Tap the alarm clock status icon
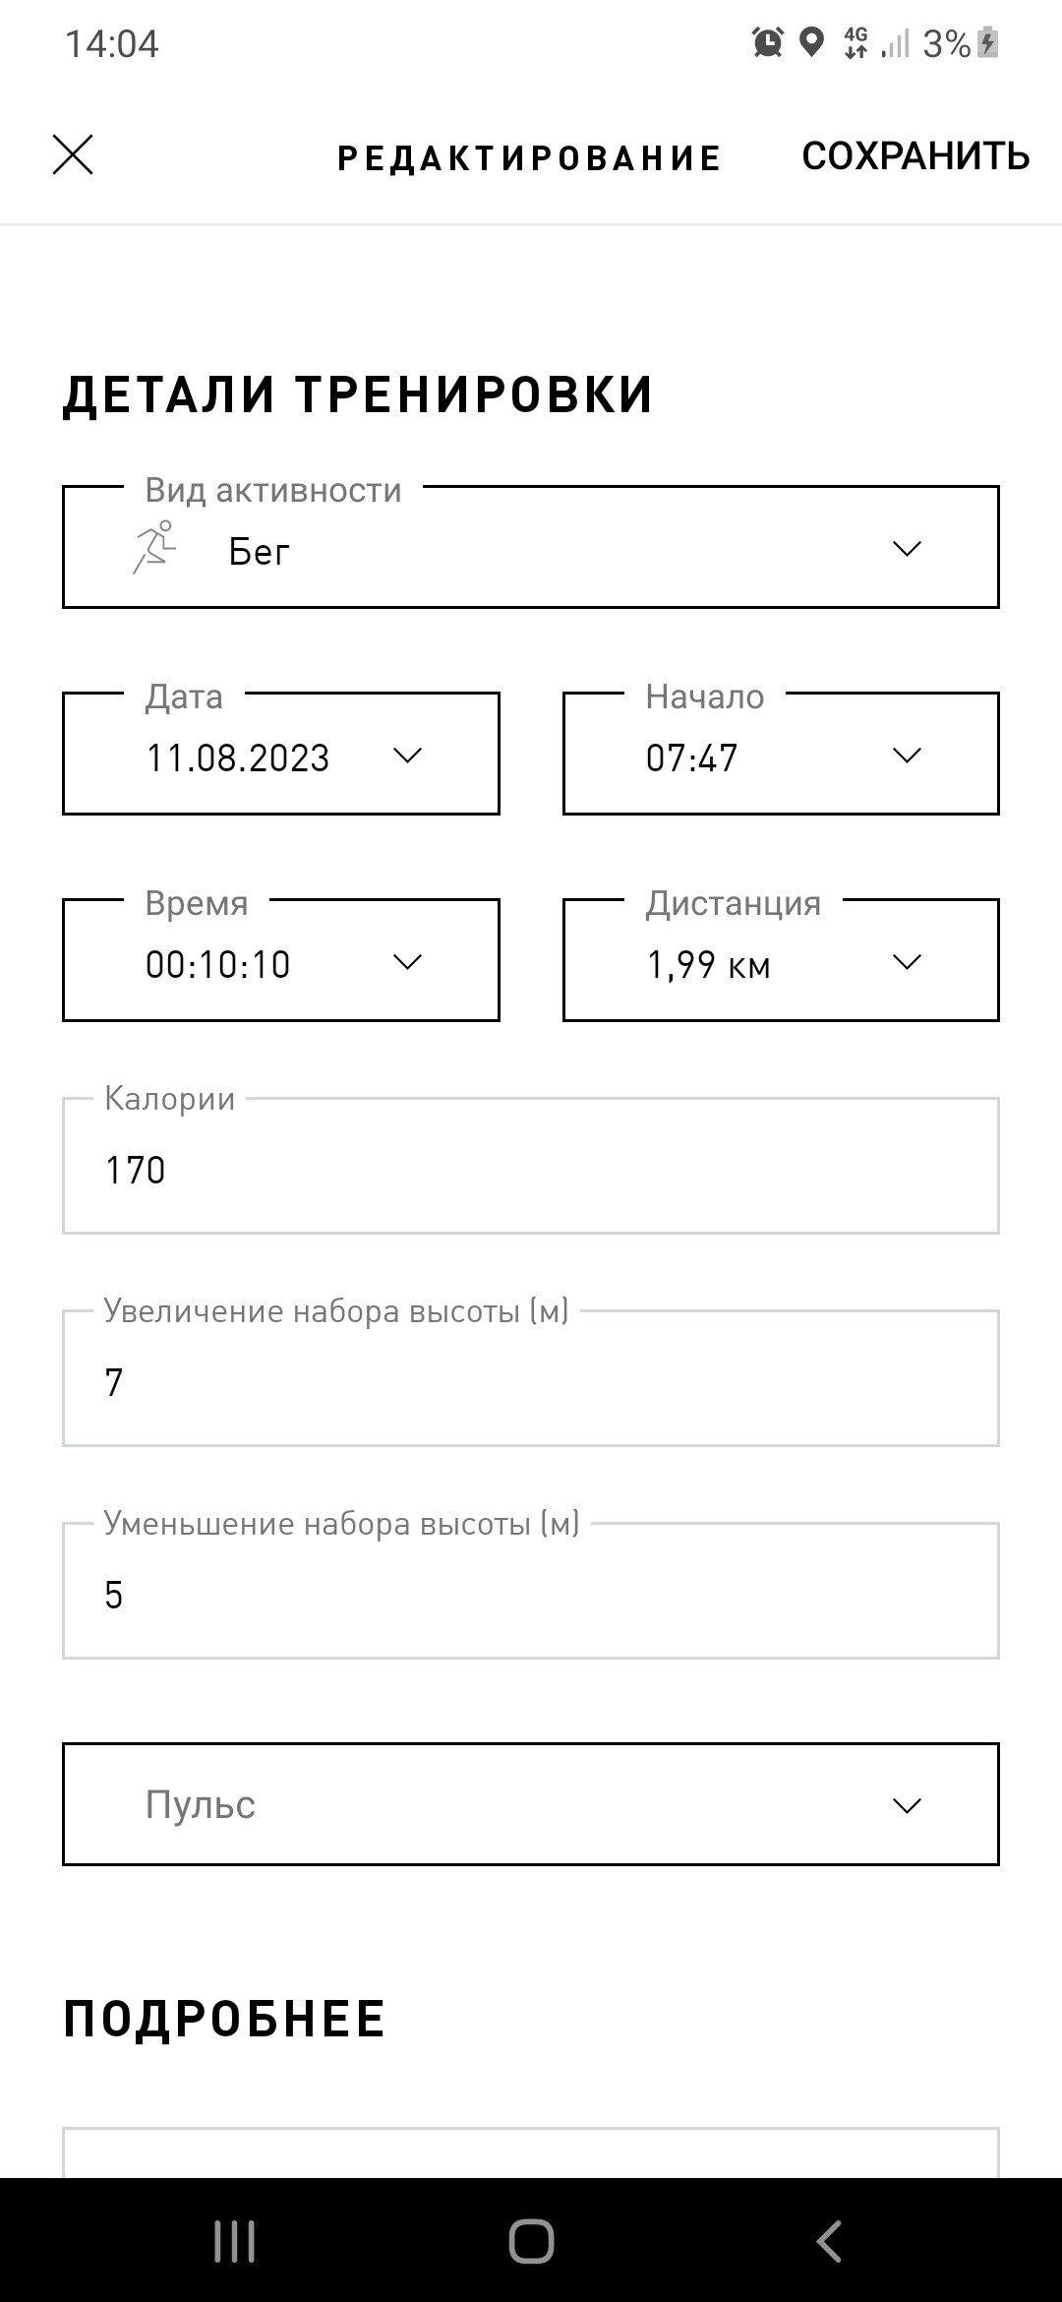The width and height of the screenshot is (1062, 2302). click(767, 43)
